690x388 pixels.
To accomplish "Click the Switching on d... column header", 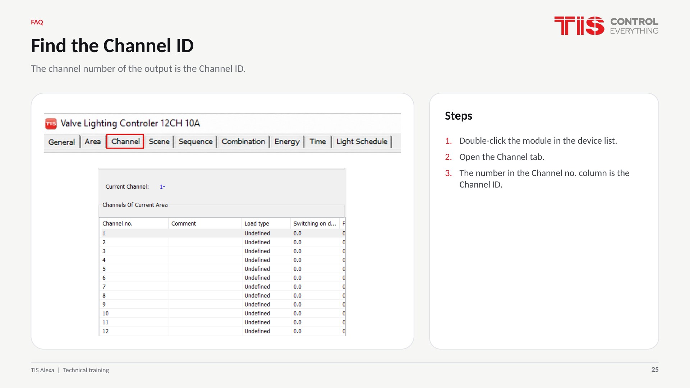I will click(315, 223).
